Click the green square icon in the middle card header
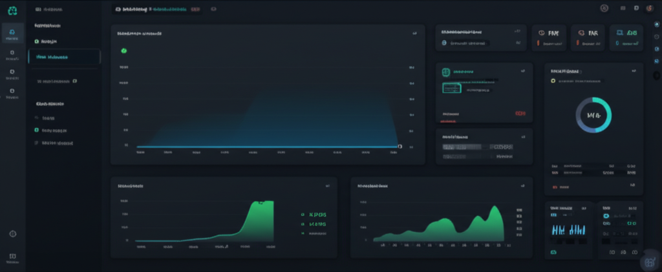 tap(446, 72)
